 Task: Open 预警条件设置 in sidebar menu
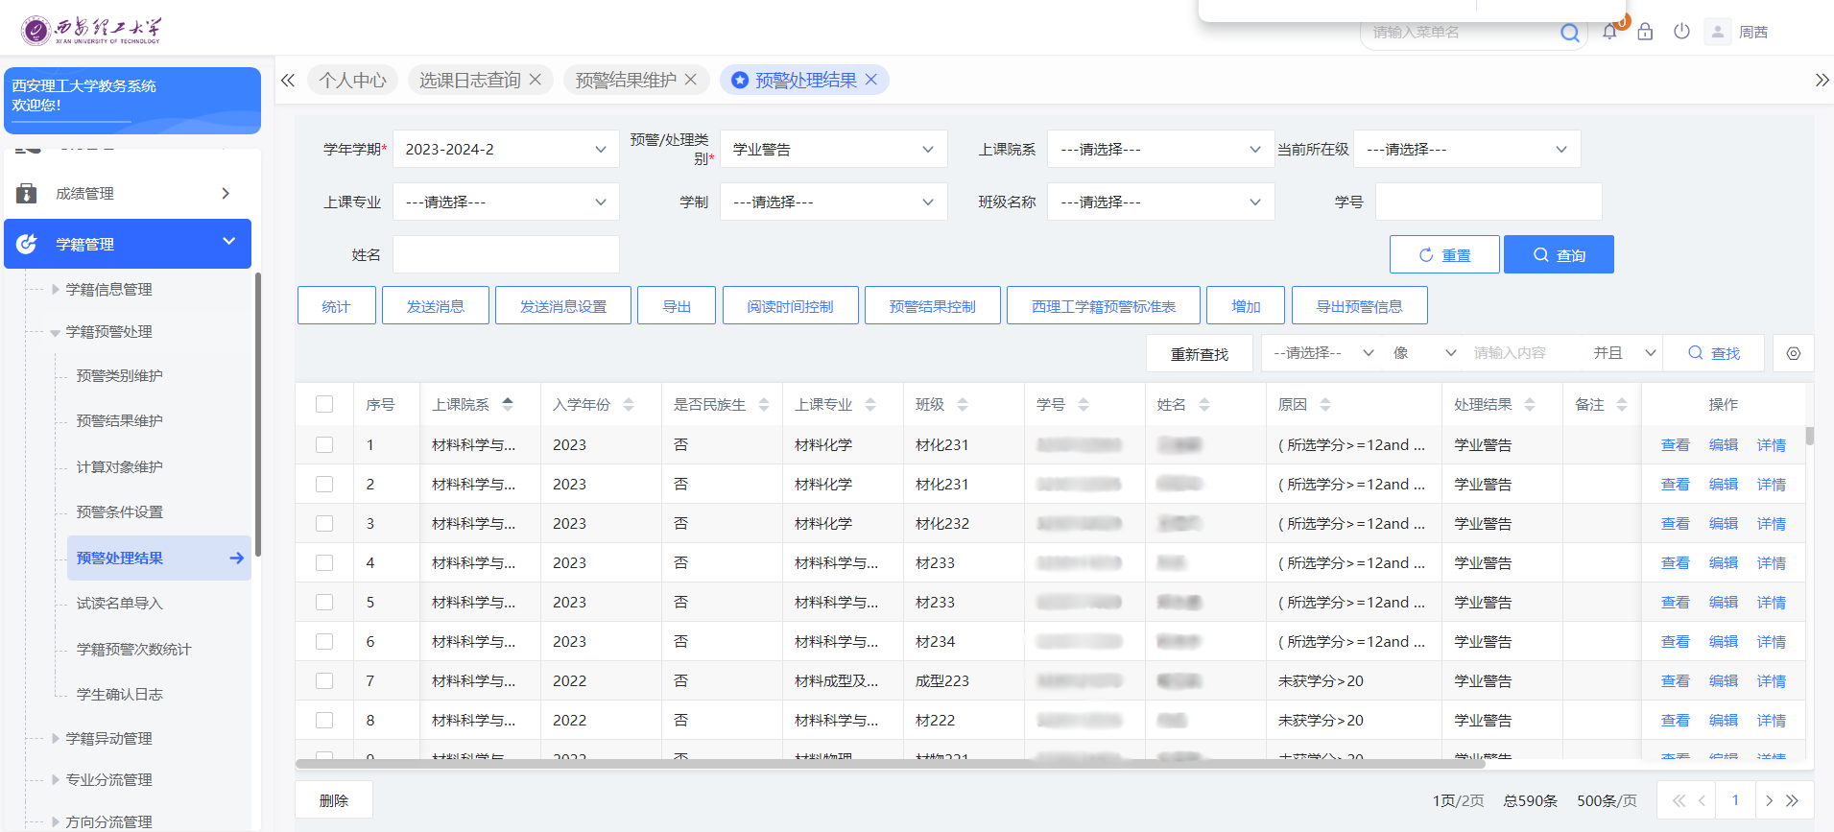(x=120, y=512)
